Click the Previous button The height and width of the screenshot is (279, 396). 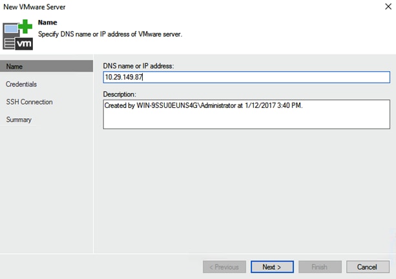(x=224, y=267)
